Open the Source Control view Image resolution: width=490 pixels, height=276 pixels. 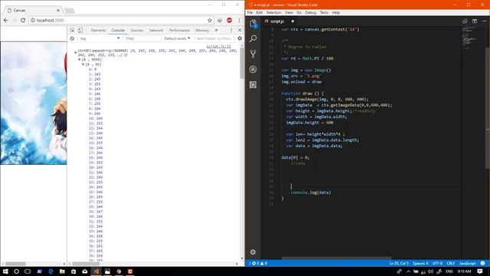coord(253,54)
